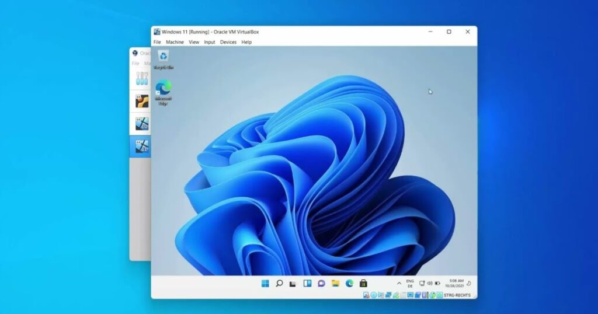The height and width of the screenshot is (314, 598).
Task: Open the Edge browser from the taskbar
Action: tap(349, 283)
